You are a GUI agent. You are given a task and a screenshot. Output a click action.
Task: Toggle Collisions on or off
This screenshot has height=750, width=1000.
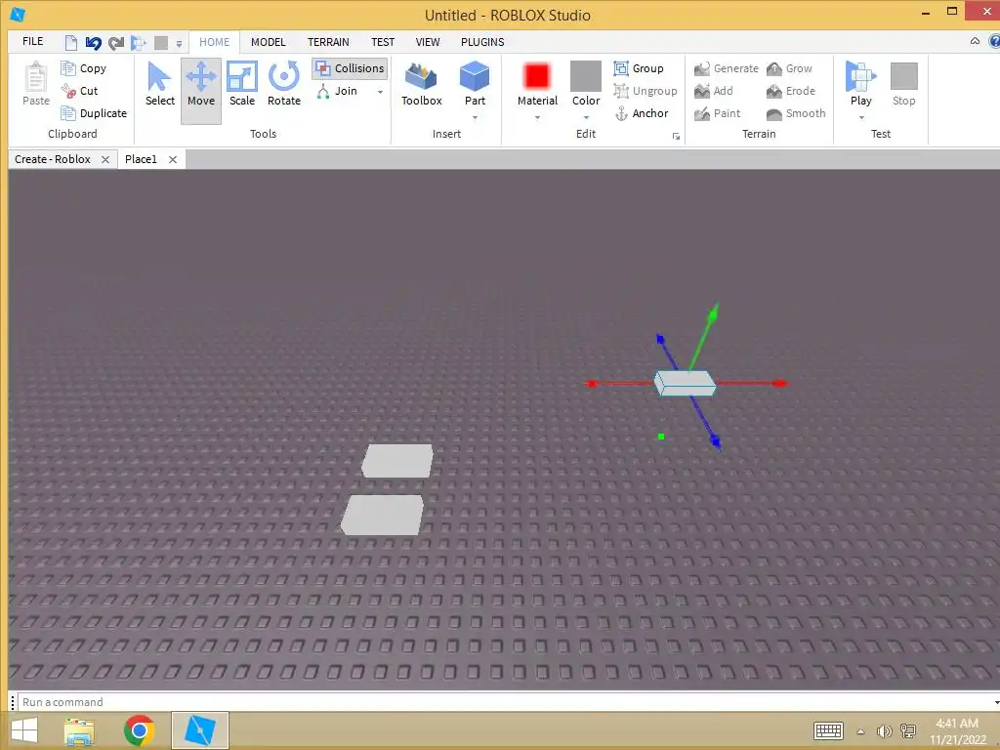[350, 68]
